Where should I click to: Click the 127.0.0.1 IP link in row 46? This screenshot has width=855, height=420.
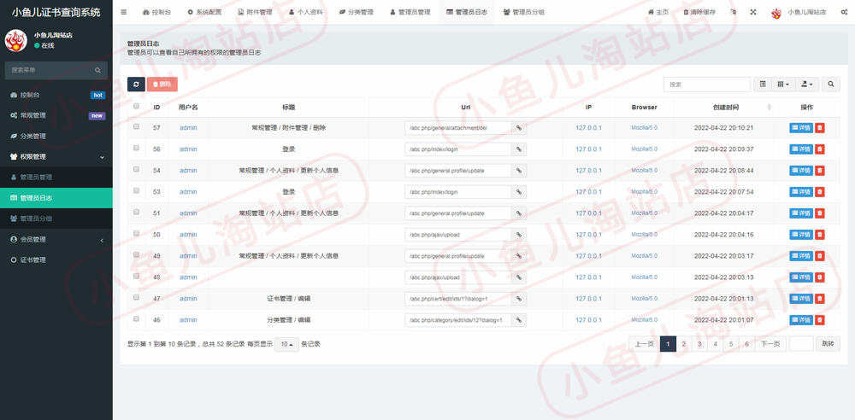click(588, 320)
